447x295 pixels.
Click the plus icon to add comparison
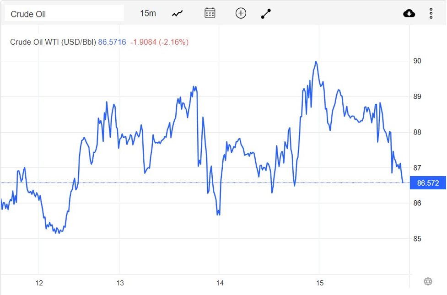(241, 13)
